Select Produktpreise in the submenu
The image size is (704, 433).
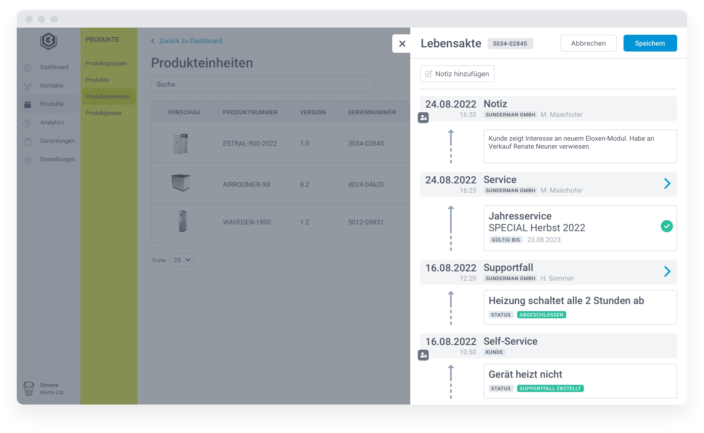click(104, 113)
